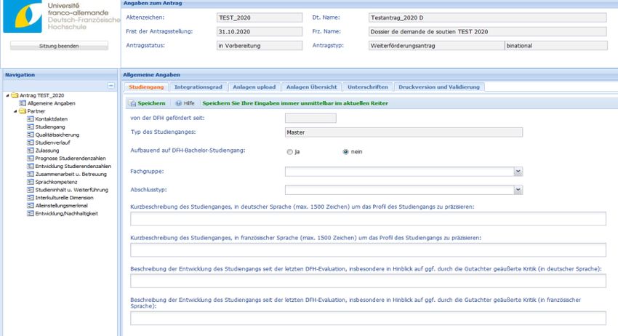Click the Sprachkompetenz form icon
Viewport: 618px width, 336px height.
pyautogui.click(x=30, y=182)
